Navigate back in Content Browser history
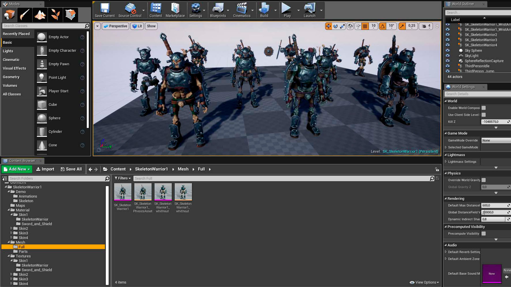Screen dimensions: 511x287 (x=90, y=169)
